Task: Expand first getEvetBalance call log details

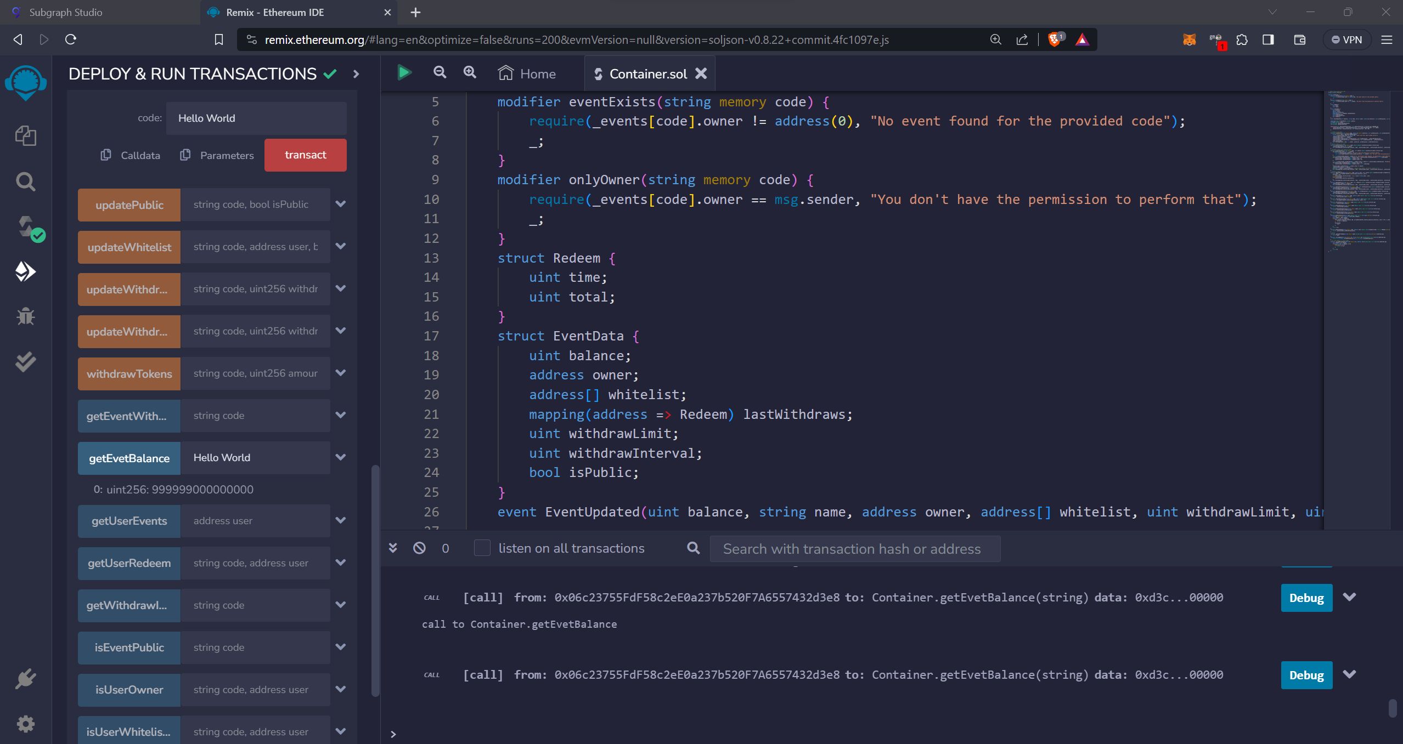Action: pos(1349,597)
